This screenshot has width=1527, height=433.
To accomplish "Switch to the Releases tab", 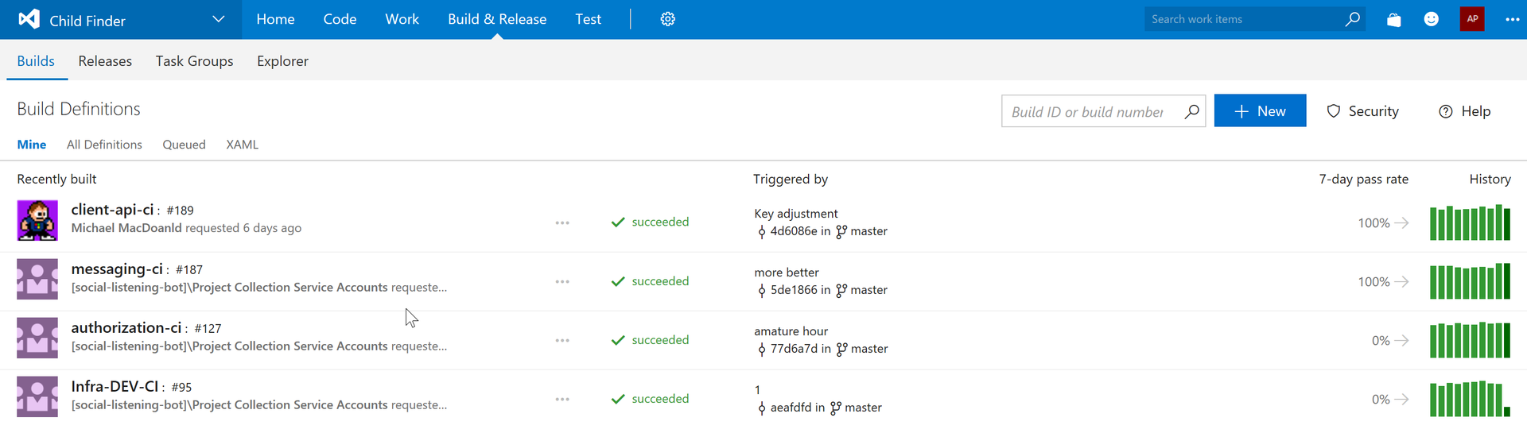I will tap(105, 61).
